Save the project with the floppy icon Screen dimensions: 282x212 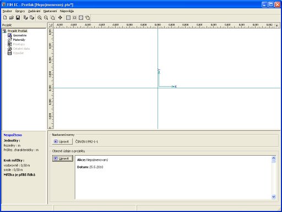(x=18, y=18)
